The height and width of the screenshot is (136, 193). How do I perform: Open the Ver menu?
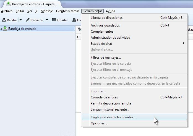30,11
